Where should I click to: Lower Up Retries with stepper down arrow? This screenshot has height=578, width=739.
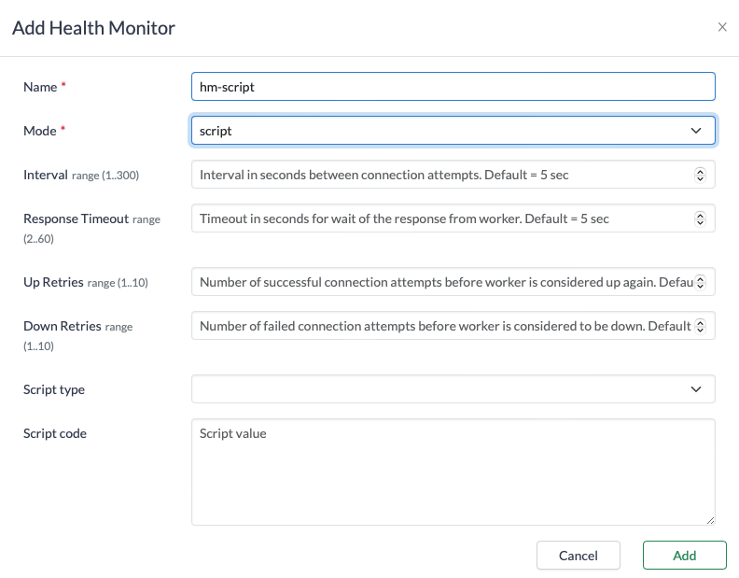[x=700, y=286]
